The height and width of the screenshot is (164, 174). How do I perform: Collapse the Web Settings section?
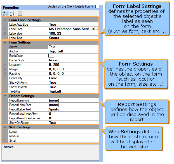[4, 127]
